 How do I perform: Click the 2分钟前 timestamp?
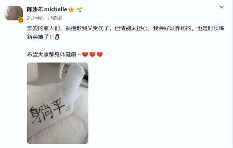click(x=36, y=18)
